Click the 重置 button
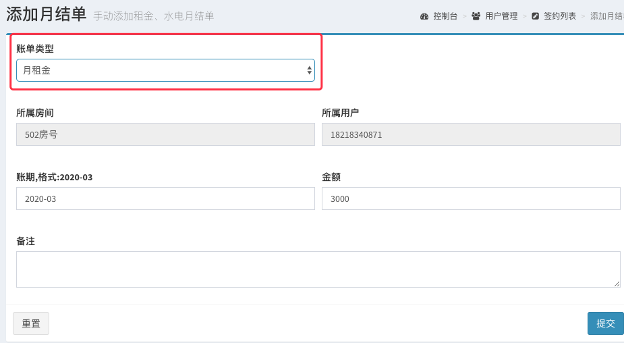This screenshot has width=624, height=343. [x=31, y=323]
